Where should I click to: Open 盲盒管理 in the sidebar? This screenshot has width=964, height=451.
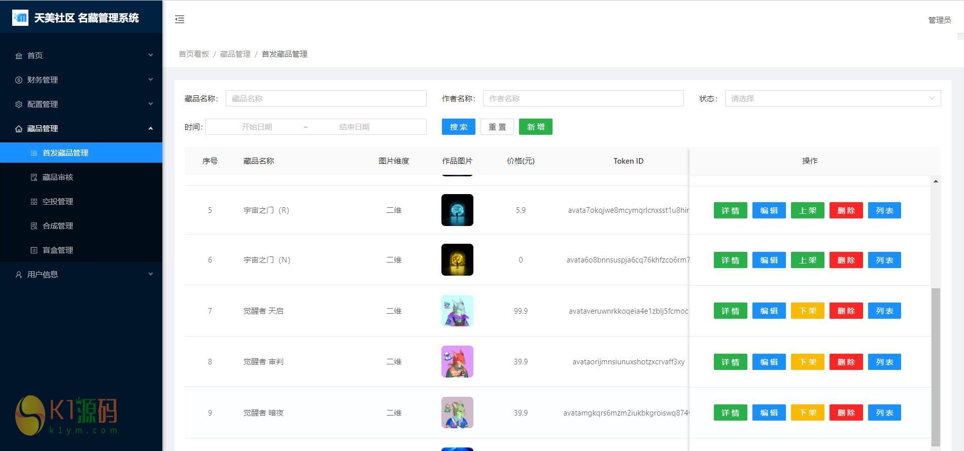coord(58,250)
